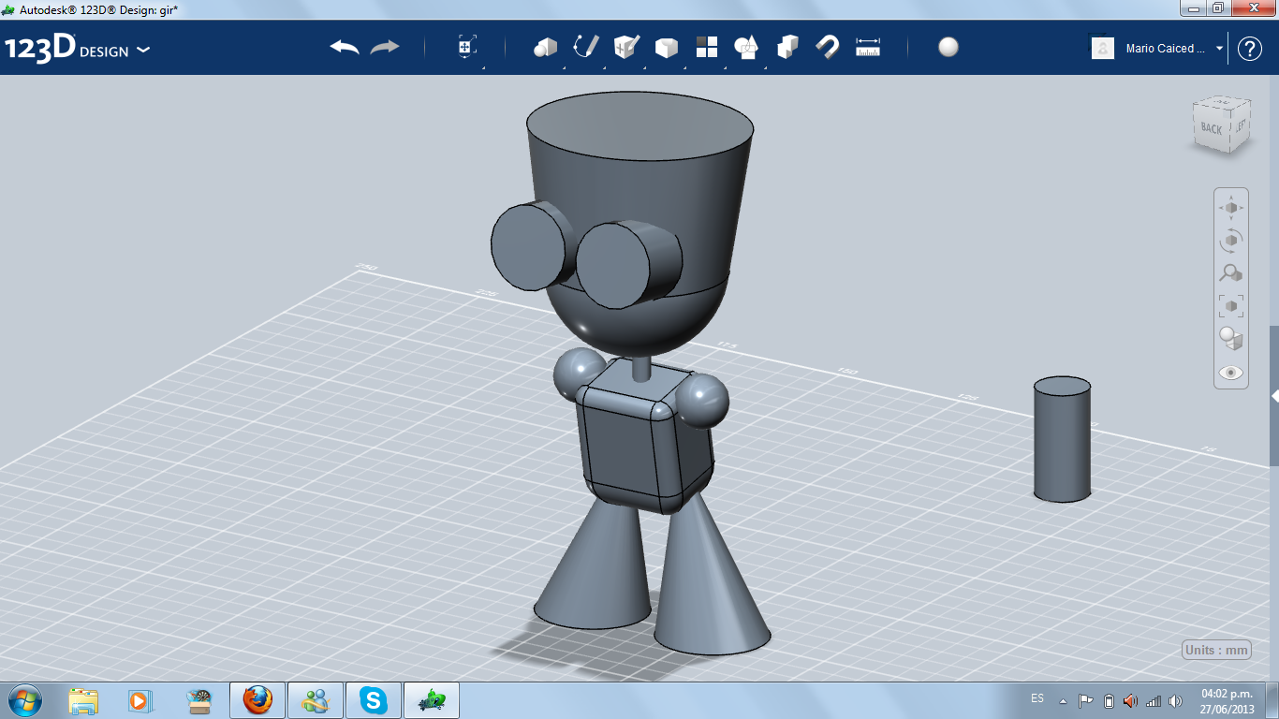
Task: Open Windows Live Messenger from taskbar
Action: [316, 700]
